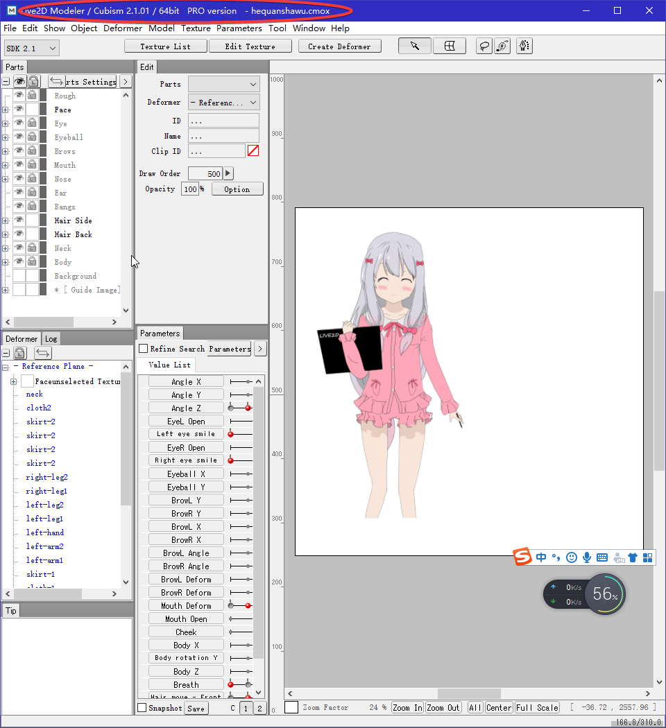Open the Window menu
The width and height of the screenshot is (666, 728).
coord(309,28)
